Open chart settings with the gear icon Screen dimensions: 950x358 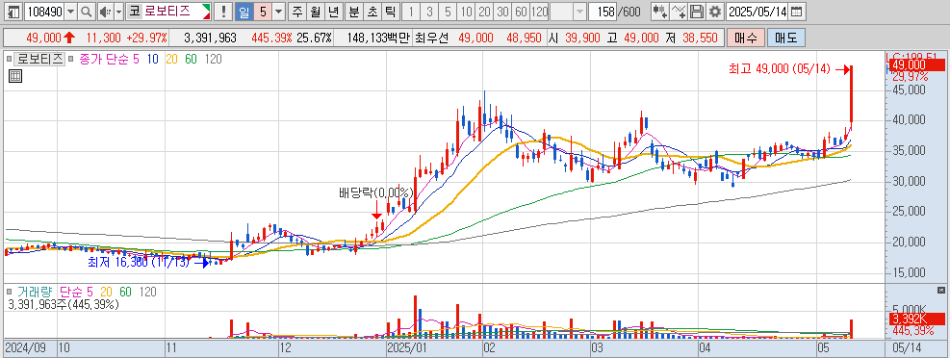tap(715, 11)
